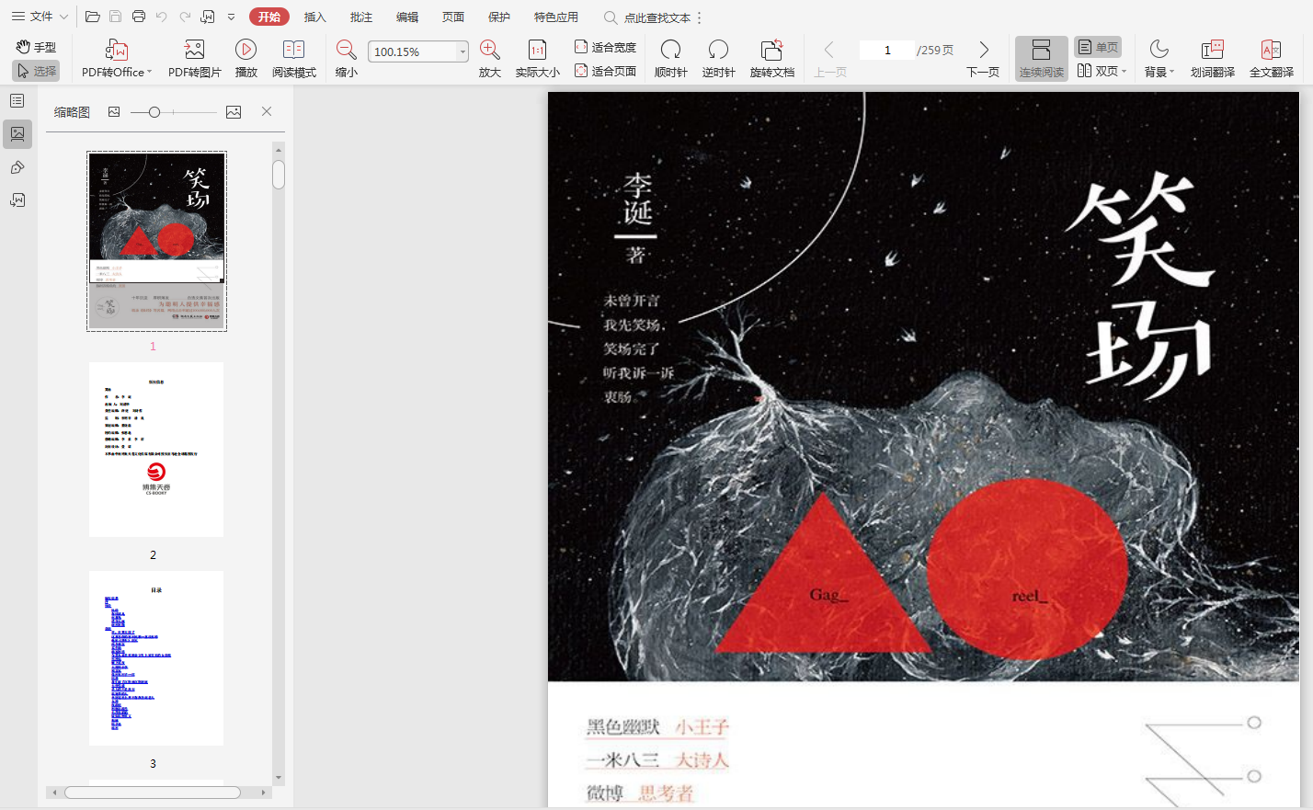Switch to the 开始 tab

pyautogui.click(x=269, y=17)
